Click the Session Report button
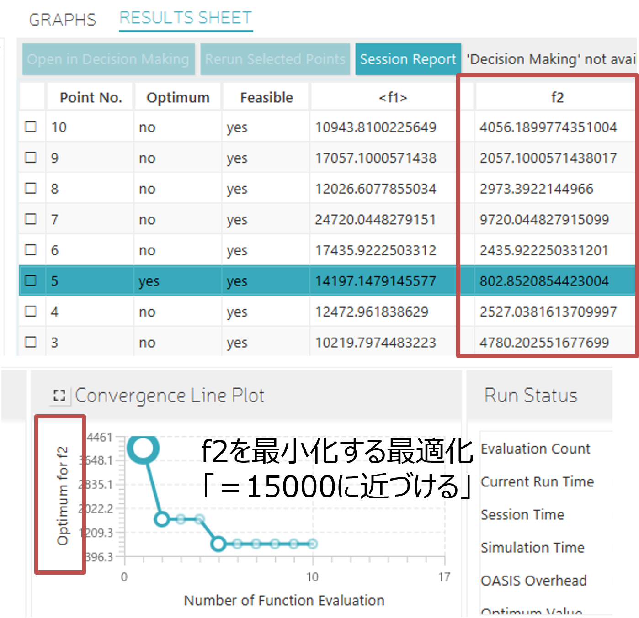The width and height of the screenshot is (639, 618). pos(408,59)
